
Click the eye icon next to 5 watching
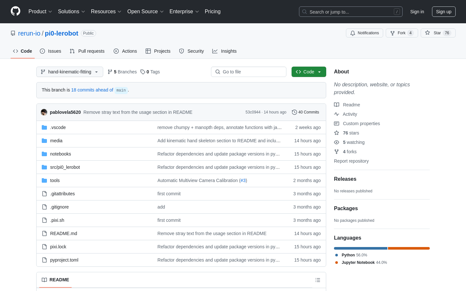pos(337,142)
